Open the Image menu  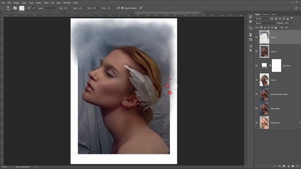pyautogui.click(x=16, y=3)
